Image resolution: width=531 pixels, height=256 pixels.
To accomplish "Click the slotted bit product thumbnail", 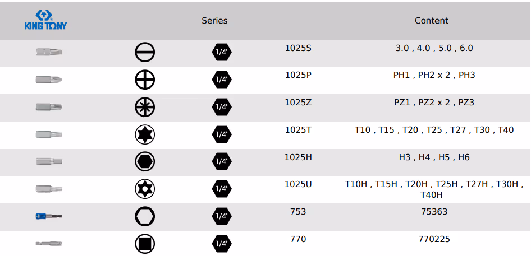I will click(49, 53).
